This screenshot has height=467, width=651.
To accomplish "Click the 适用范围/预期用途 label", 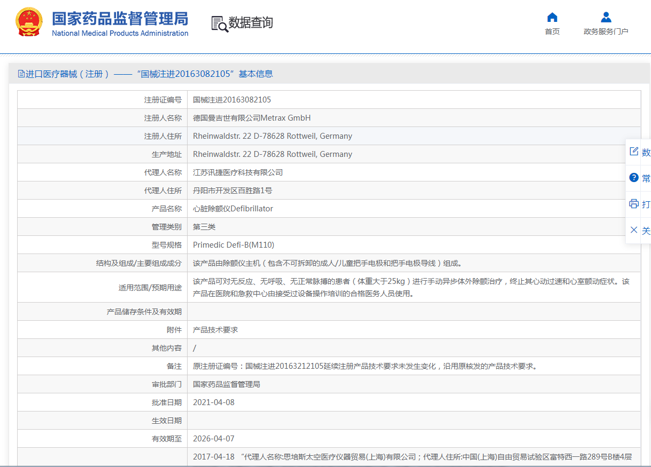I will [x=150, y=287].
